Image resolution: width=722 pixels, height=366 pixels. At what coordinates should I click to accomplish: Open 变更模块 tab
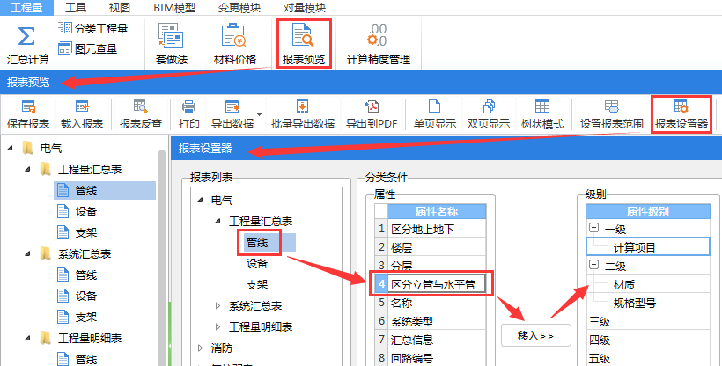[237, 7]
